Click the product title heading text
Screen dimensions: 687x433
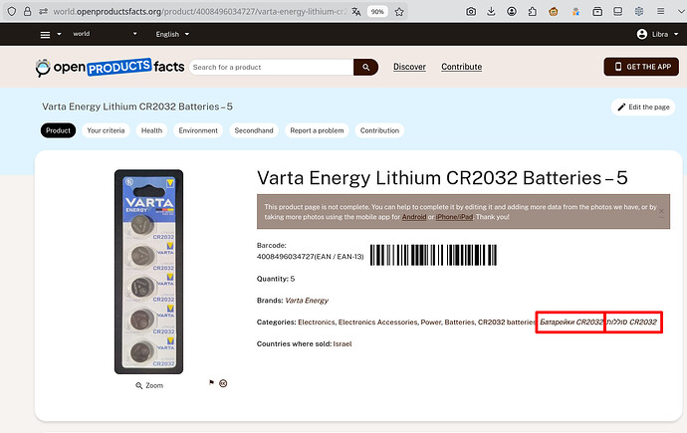(x=442, y=178)
